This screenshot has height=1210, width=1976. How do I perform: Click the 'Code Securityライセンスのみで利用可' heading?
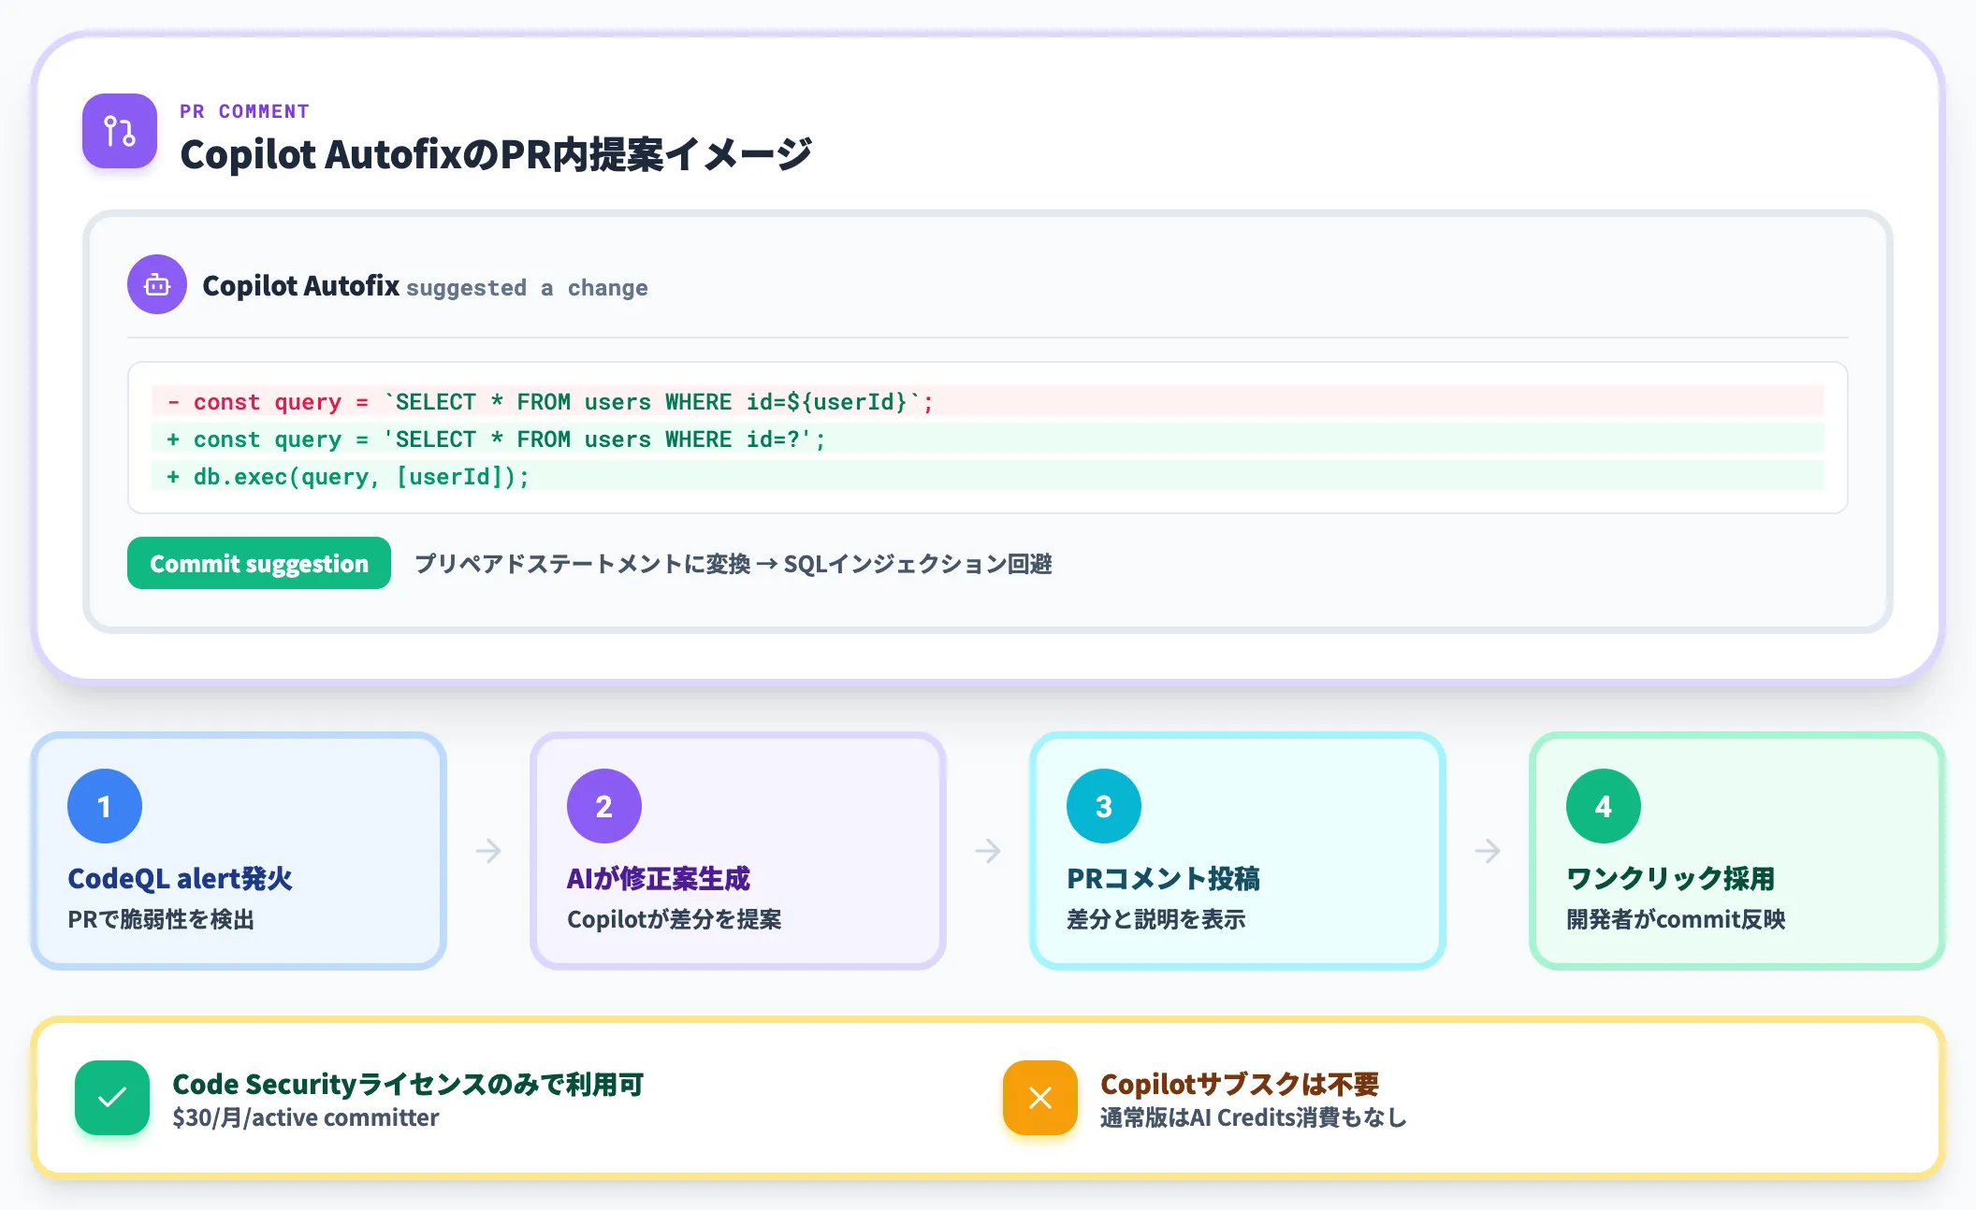(408, 1084)
